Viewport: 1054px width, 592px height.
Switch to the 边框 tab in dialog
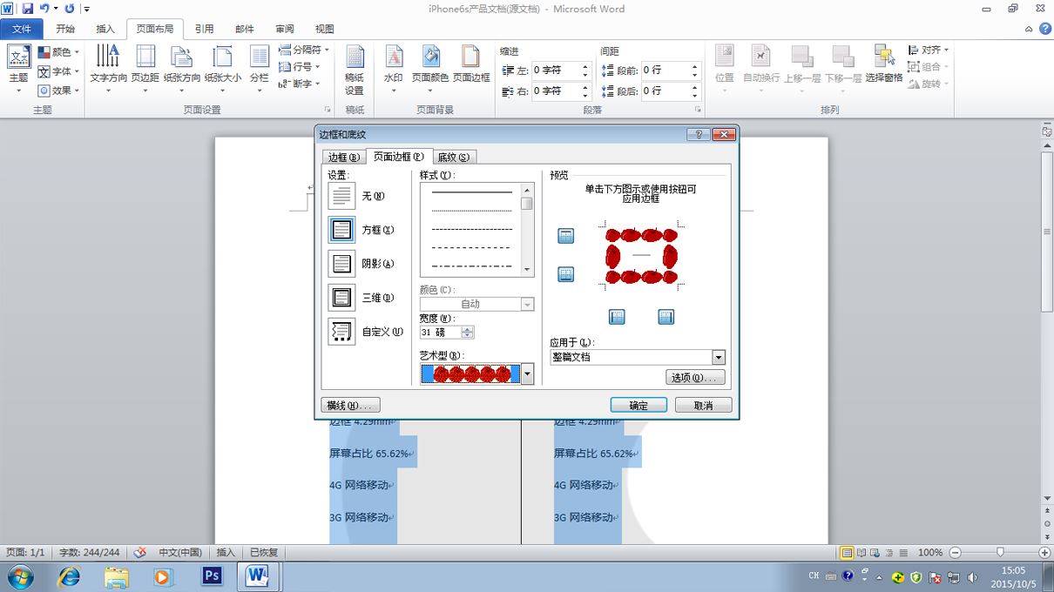click(343, 158)
